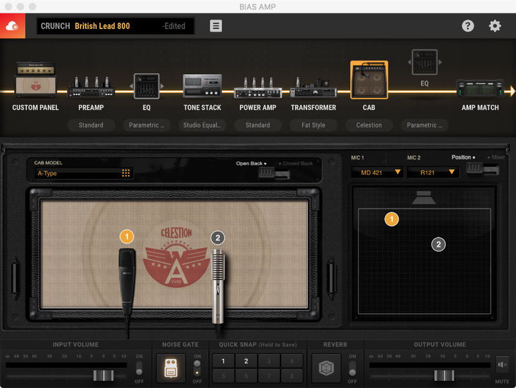Open the help question mark icon

468,26
